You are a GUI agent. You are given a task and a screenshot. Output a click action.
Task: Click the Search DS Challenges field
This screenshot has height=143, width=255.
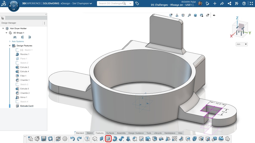[110, 3]
